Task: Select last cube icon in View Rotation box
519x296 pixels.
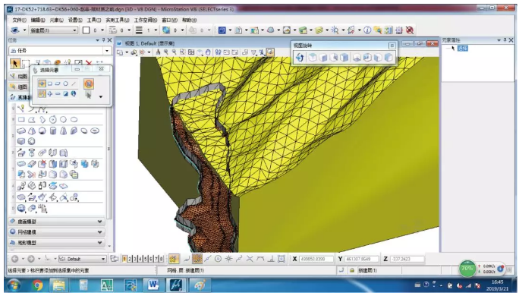Action: click(388, 57)
